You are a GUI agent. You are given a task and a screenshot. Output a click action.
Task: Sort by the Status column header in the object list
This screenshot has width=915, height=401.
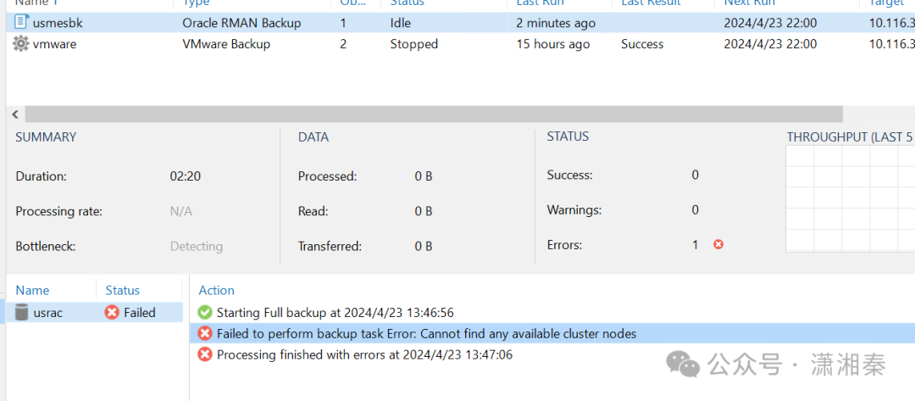123,290
